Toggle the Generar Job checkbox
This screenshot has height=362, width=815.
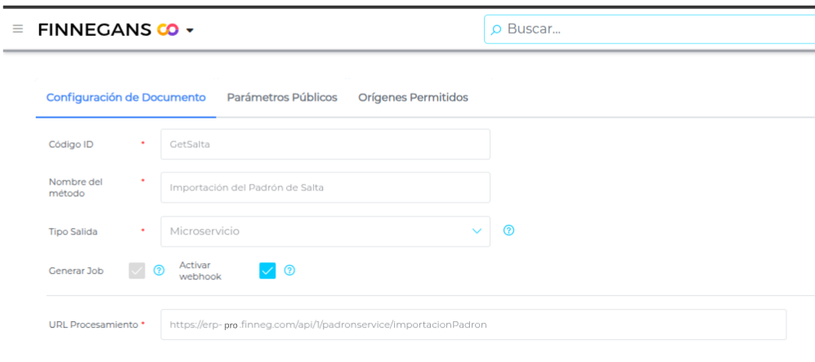click(137, 270)
